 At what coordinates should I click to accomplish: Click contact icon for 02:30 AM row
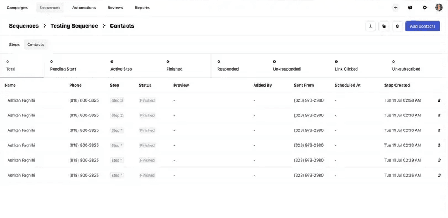[x=439, y=130]
